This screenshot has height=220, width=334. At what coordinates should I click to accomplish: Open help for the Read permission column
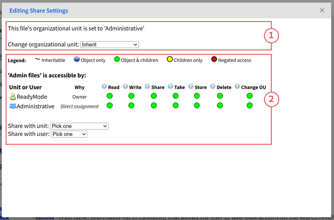pos(104,86)
